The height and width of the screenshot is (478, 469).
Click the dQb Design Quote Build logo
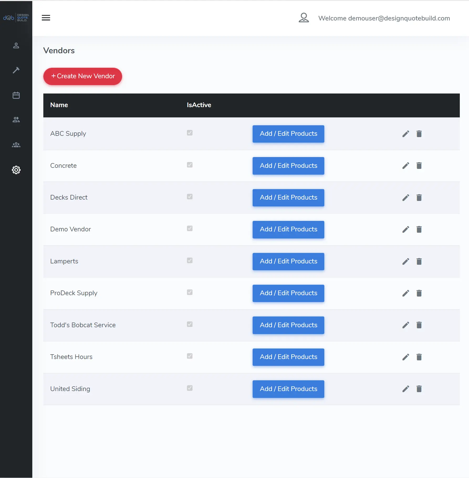16,18
